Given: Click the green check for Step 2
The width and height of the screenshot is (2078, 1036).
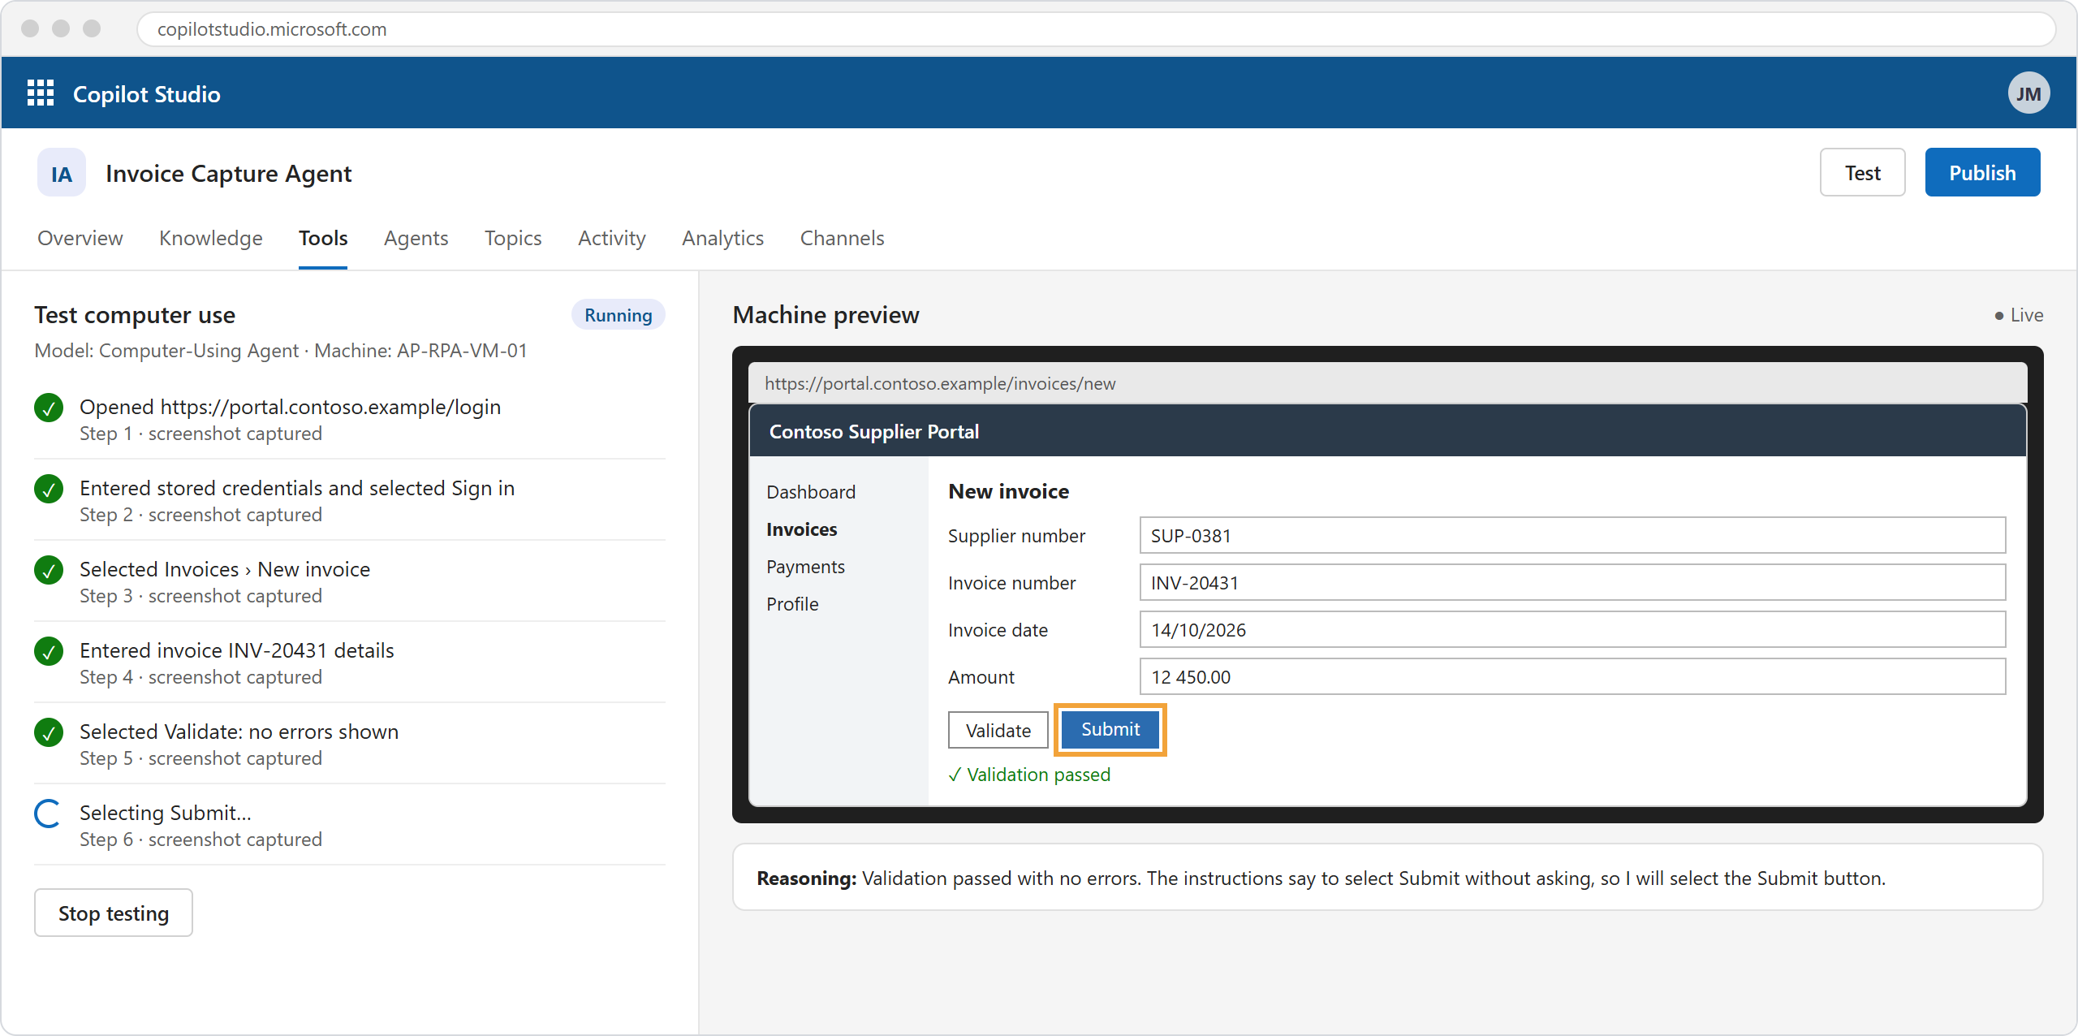Looking at the screenshot, I should (49, 489).
